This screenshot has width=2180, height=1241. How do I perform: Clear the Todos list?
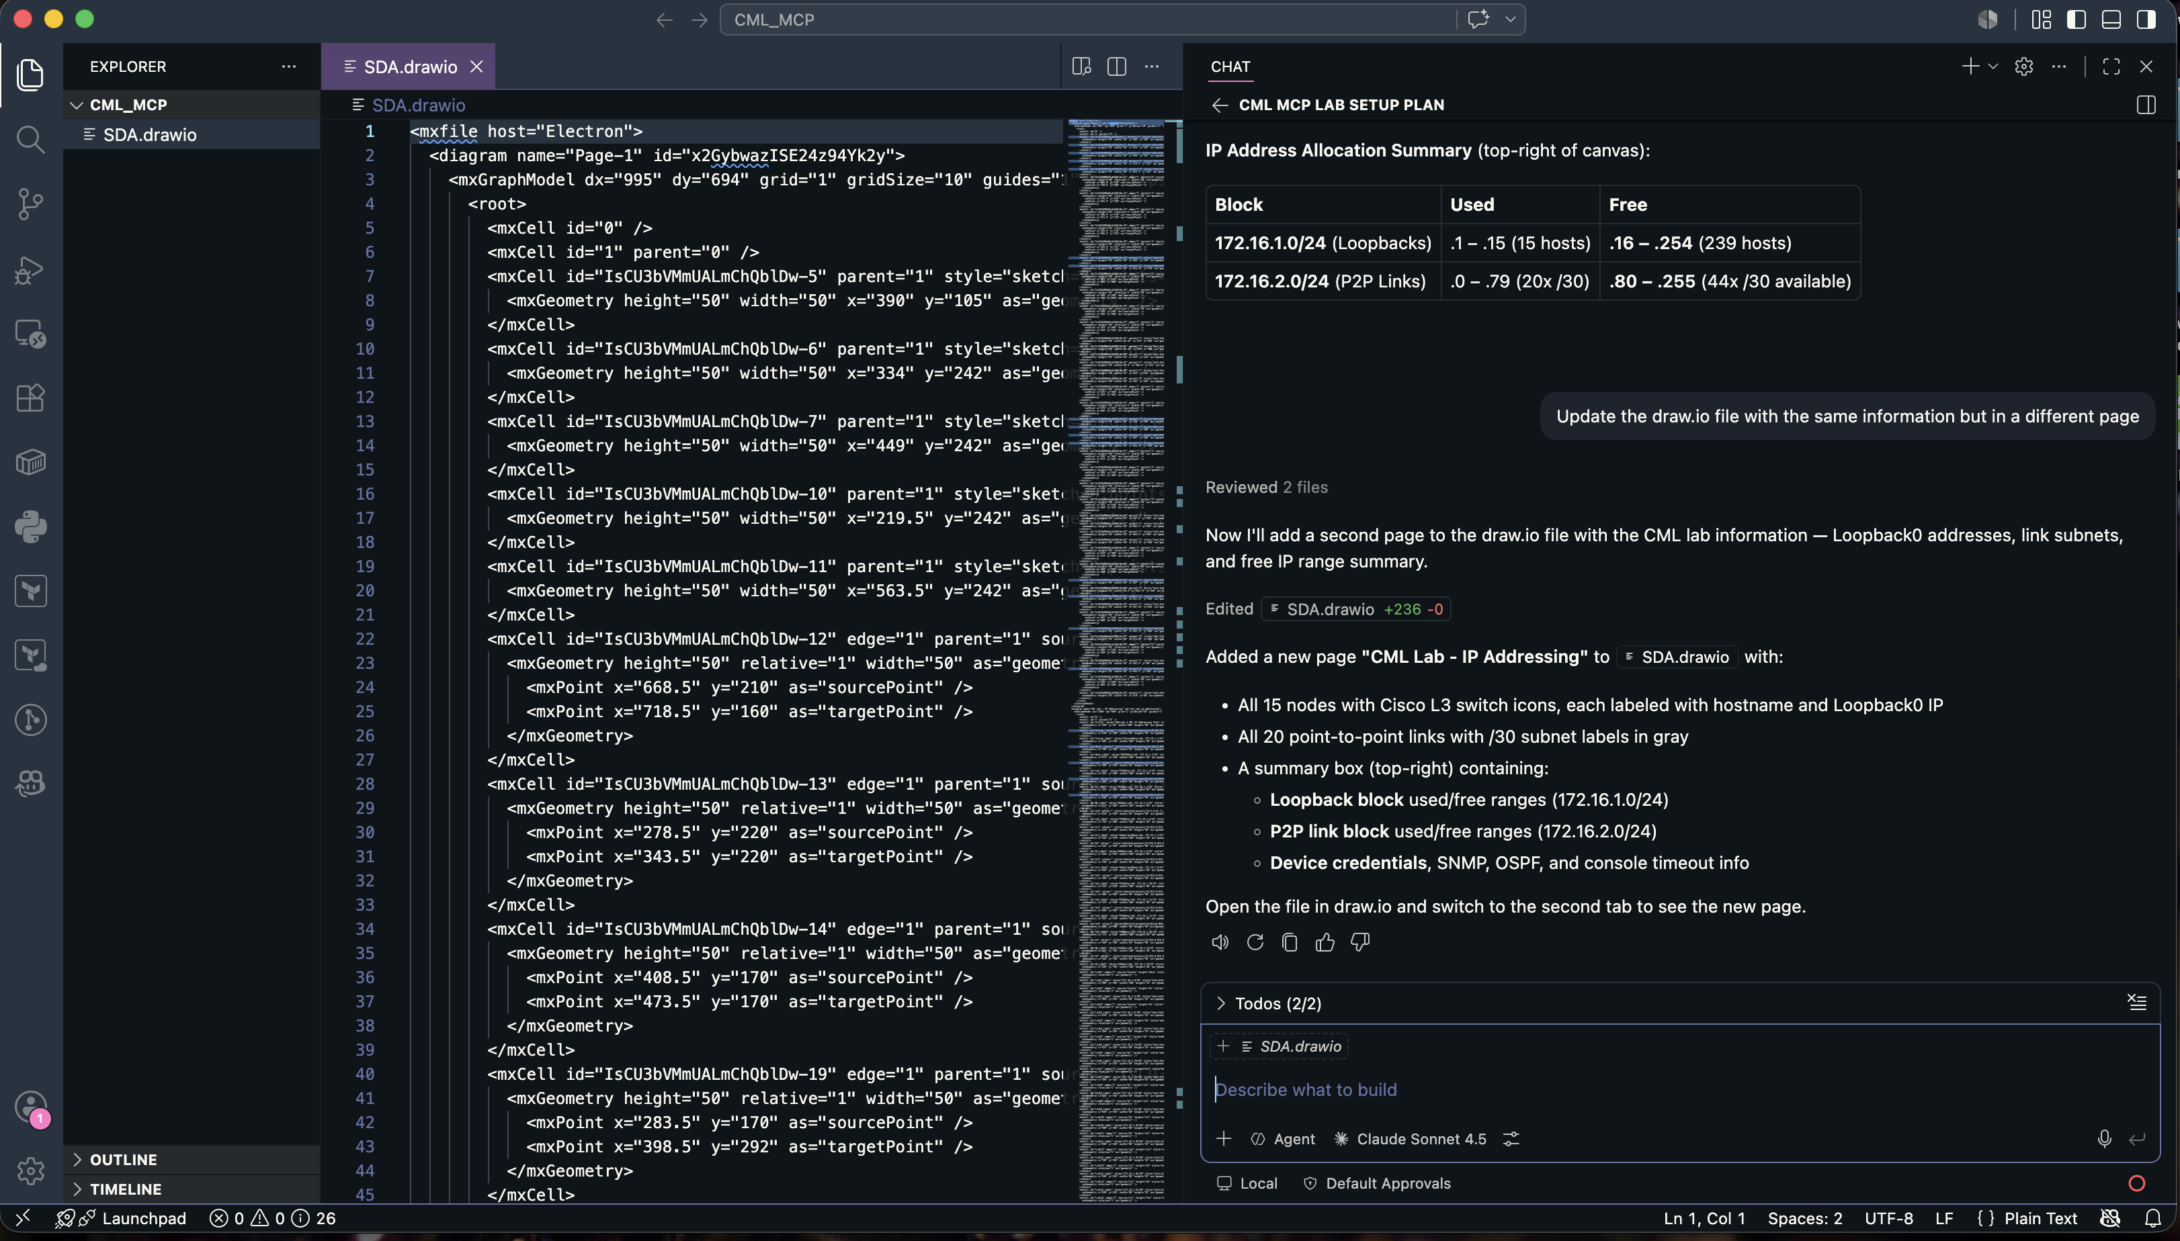(2136, 1003)
